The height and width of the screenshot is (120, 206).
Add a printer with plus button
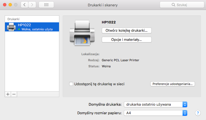point(8,94)
